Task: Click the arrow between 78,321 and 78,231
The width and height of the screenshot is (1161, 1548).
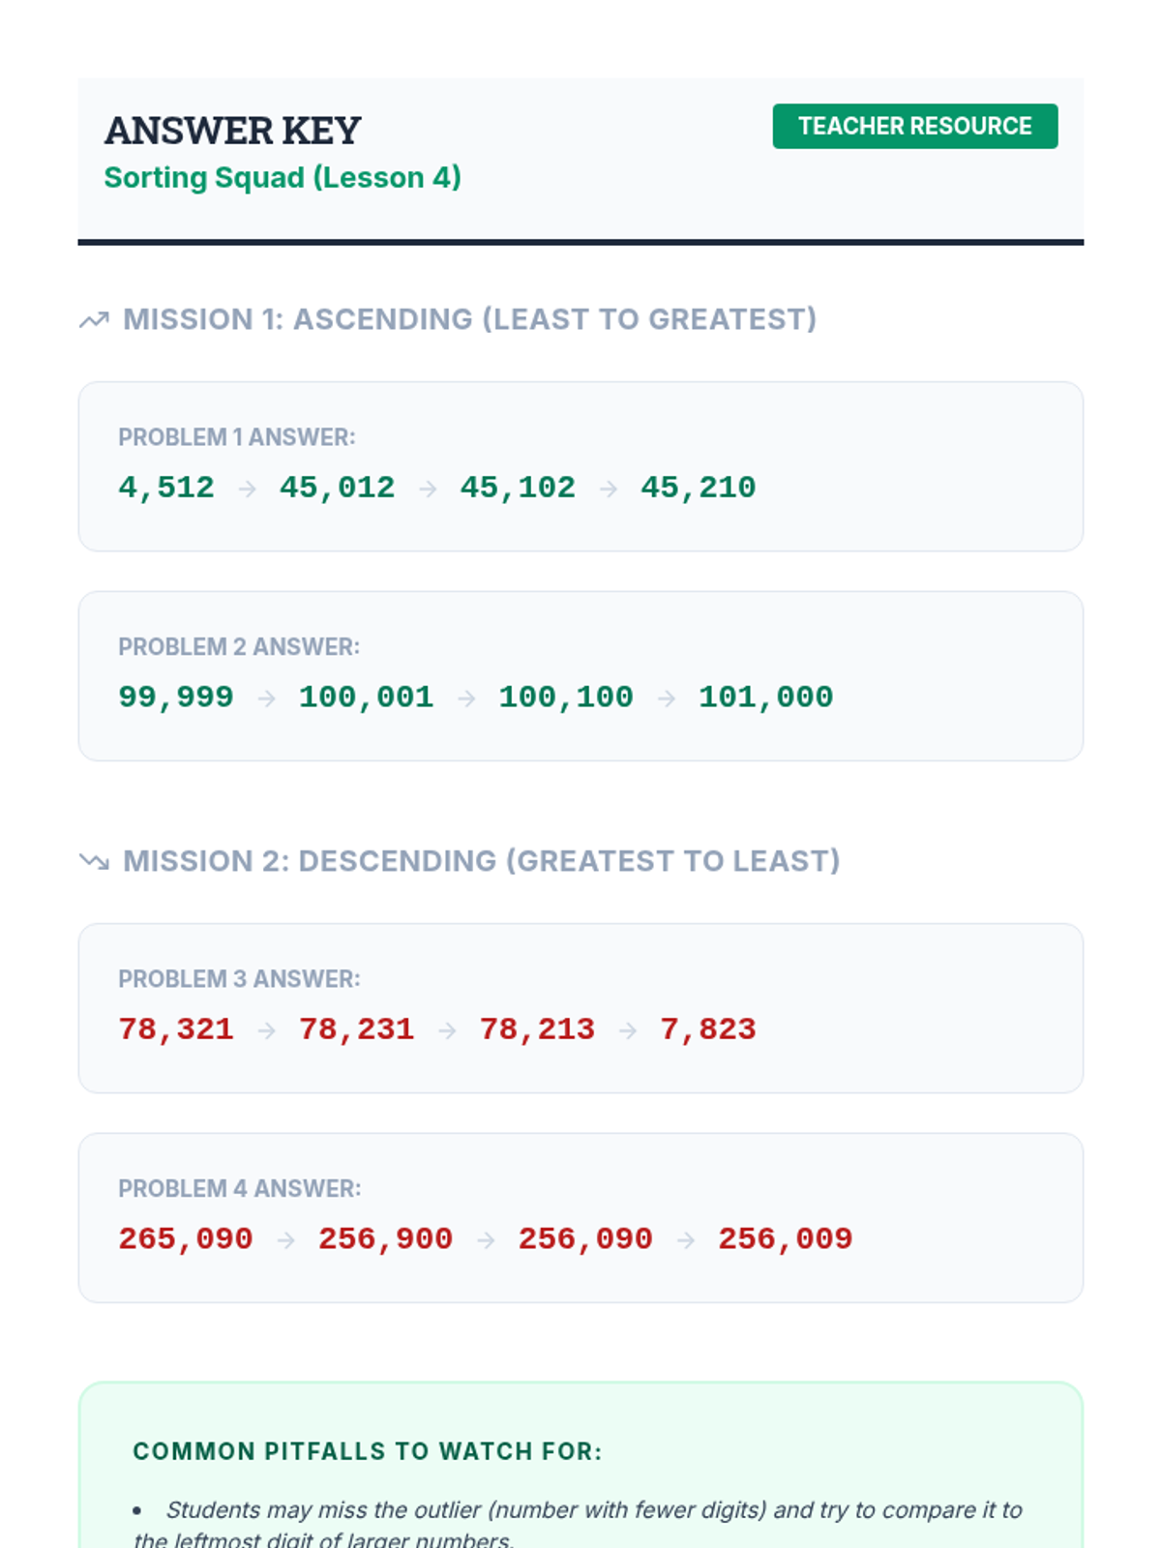Action: point(267,1030)
